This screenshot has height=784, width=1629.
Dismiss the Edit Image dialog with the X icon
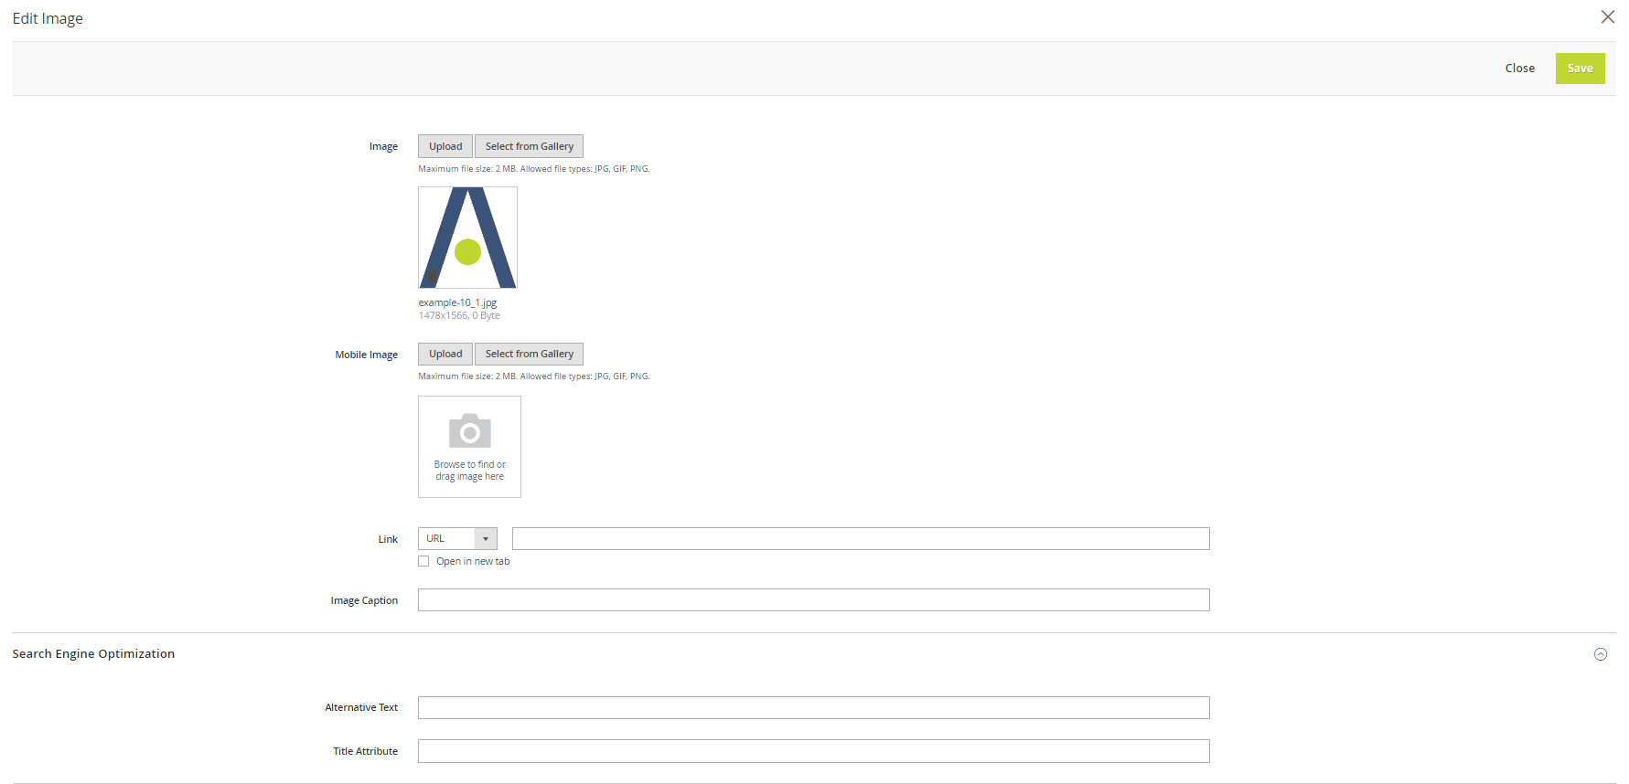coord(1607,17)
